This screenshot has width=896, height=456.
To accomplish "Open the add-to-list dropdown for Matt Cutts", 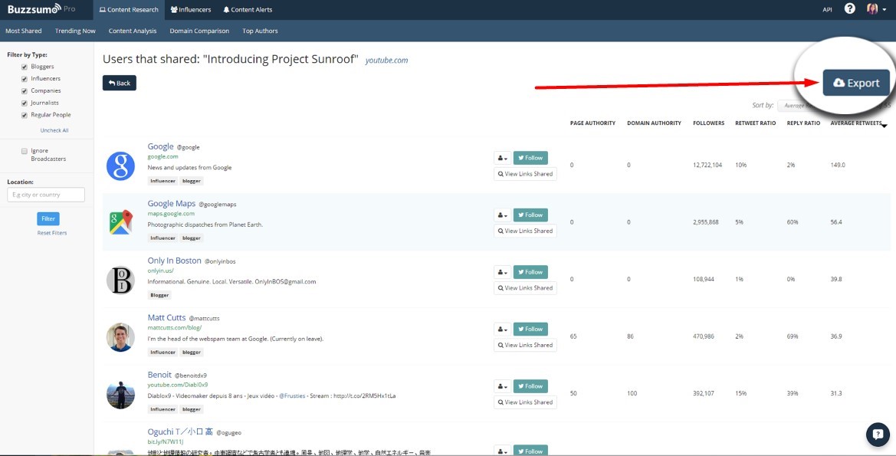I will pos(502,330).
